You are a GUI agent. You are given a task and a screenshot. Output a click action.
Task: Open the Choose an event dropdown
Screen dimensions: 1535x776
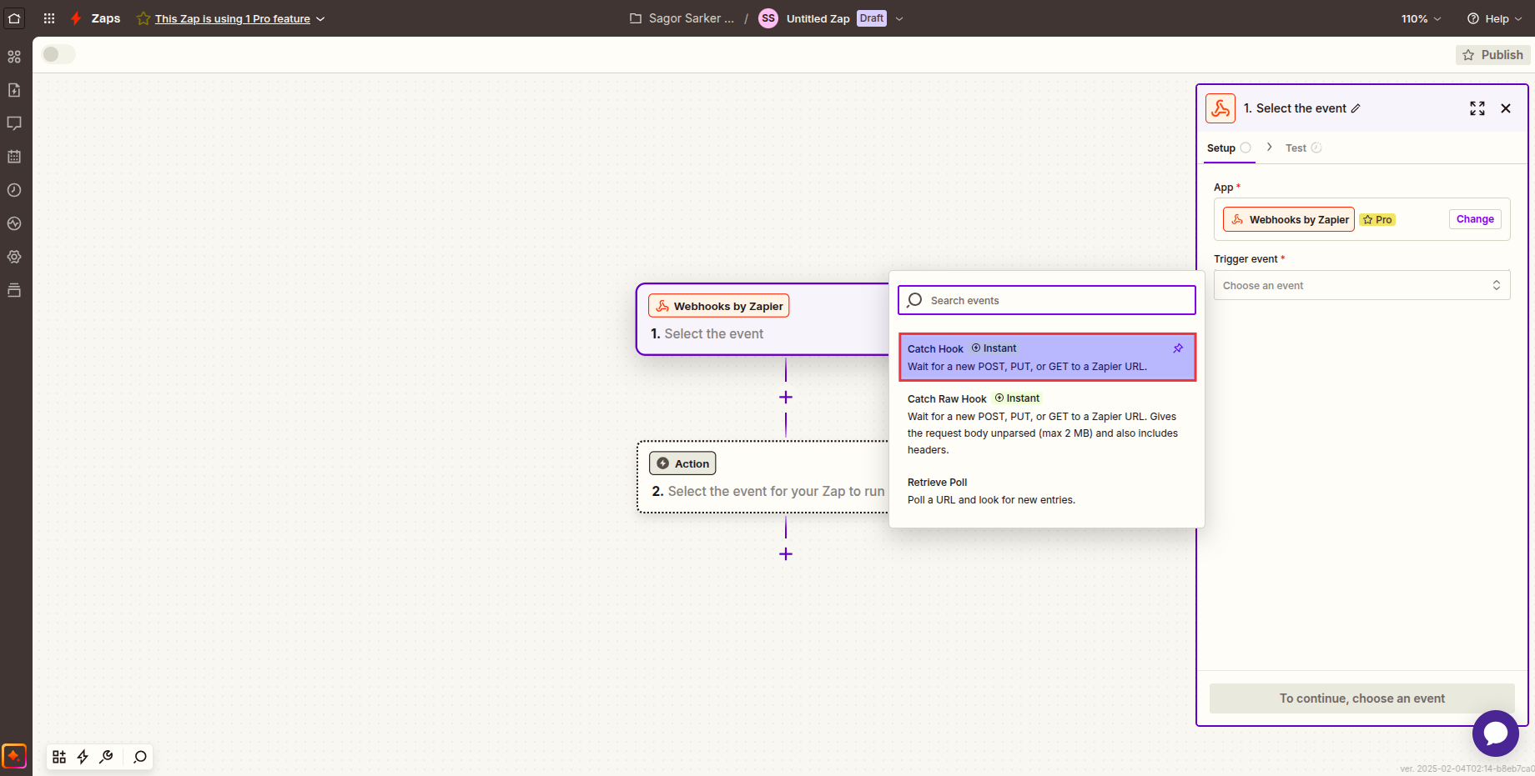pyautogui.click(x=1361, y=285)
